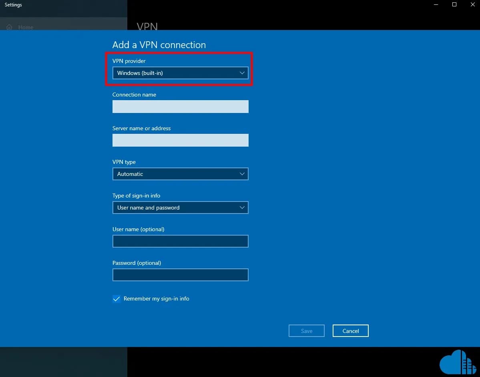Click the Server name or address field

[x=180, y=140]
